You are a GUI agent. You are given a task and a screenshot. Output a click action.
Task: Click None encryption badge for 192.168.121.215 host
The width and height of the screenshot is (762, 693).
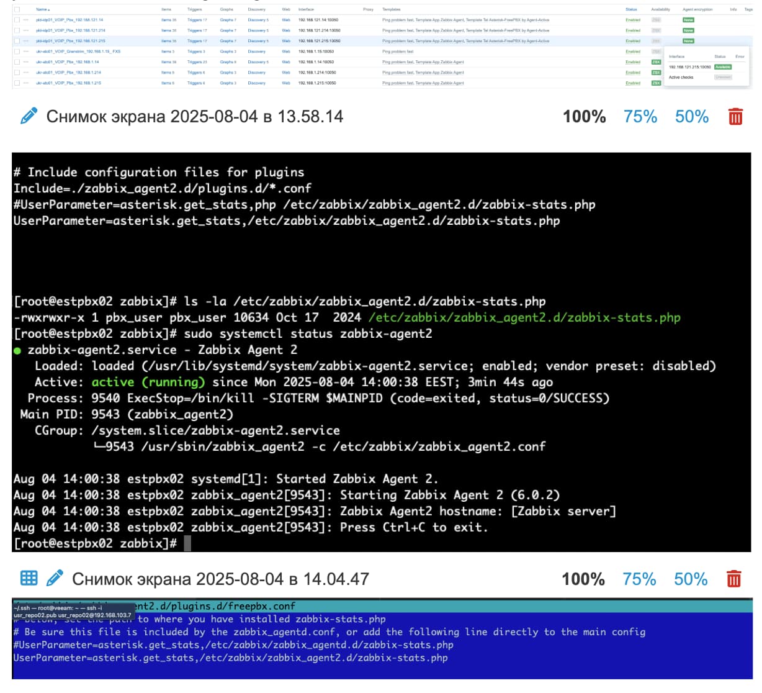[688, 41]
